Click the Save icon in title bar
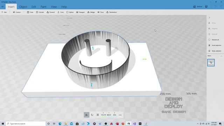 [206, 7]
